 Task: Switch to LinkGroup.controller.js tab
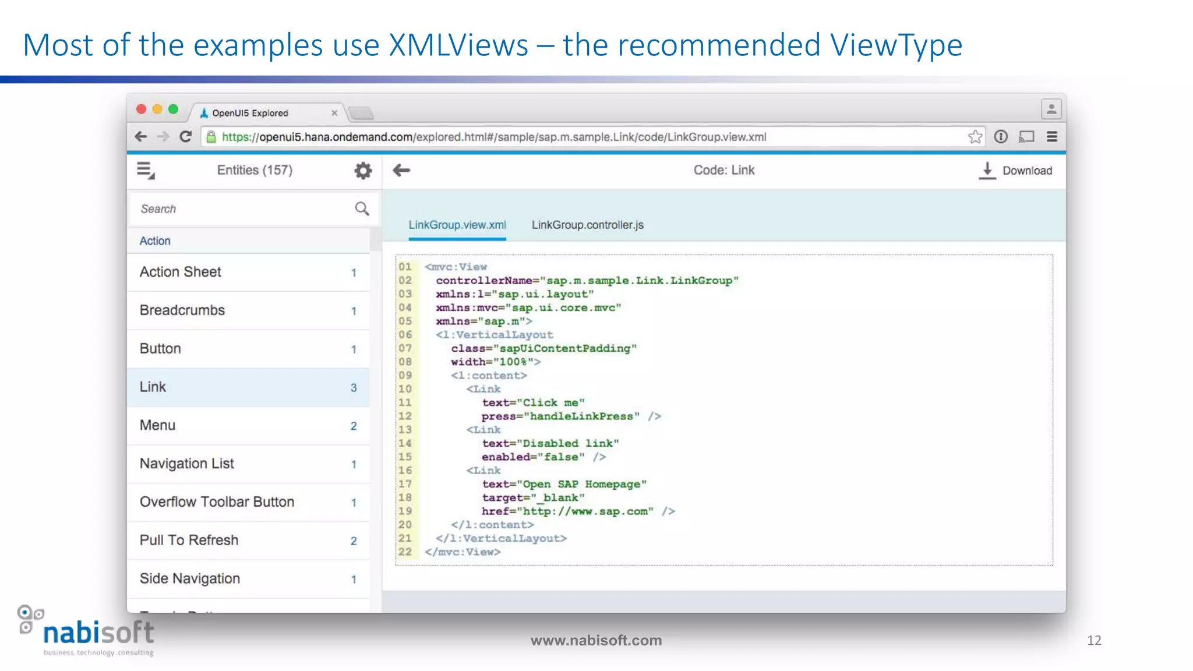[x=587, y=225]
